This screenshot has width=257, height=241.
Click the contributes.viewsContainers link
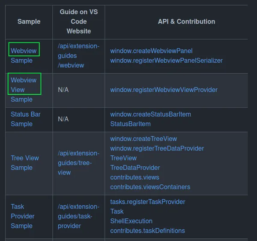coord(150,187)
